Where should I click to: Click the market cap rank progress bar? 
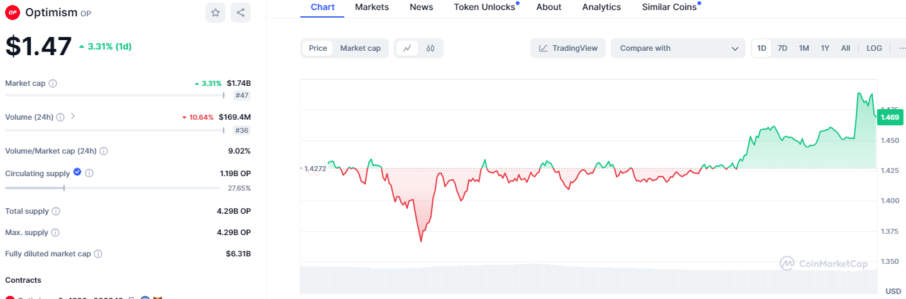[x=114, y=95]
